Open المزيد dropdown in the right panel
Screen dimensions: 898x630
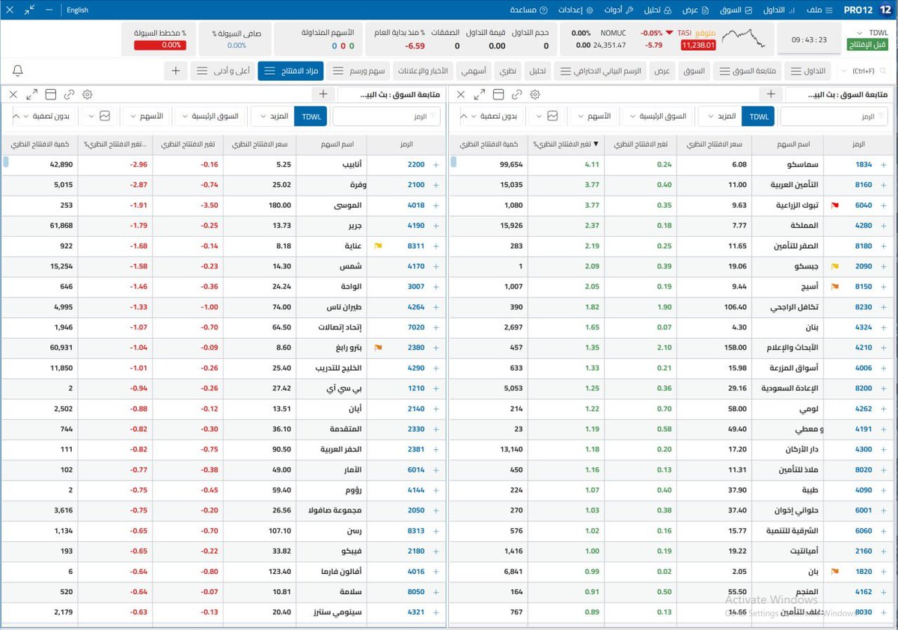coord(721,117)
